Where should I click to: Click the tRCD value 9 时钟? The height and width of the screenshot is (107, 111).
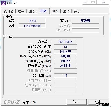tap(65, 56)
